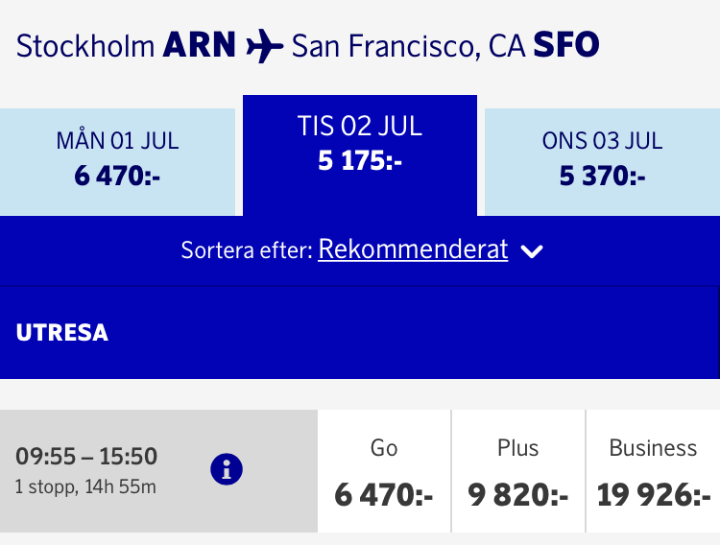Viewport: 720px width, 545px height.
Task: Show the 1 stopp, 14h 55m details
Action: click(85, 486)
